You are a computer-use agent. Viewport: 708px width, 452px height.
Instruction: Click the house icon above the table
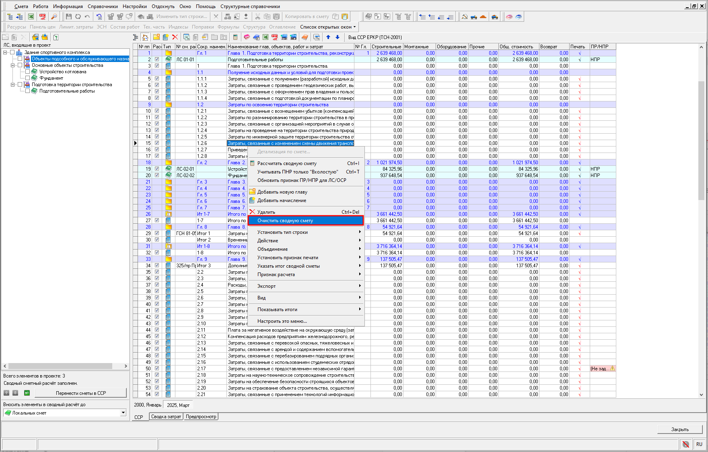(x=145, y=37)
